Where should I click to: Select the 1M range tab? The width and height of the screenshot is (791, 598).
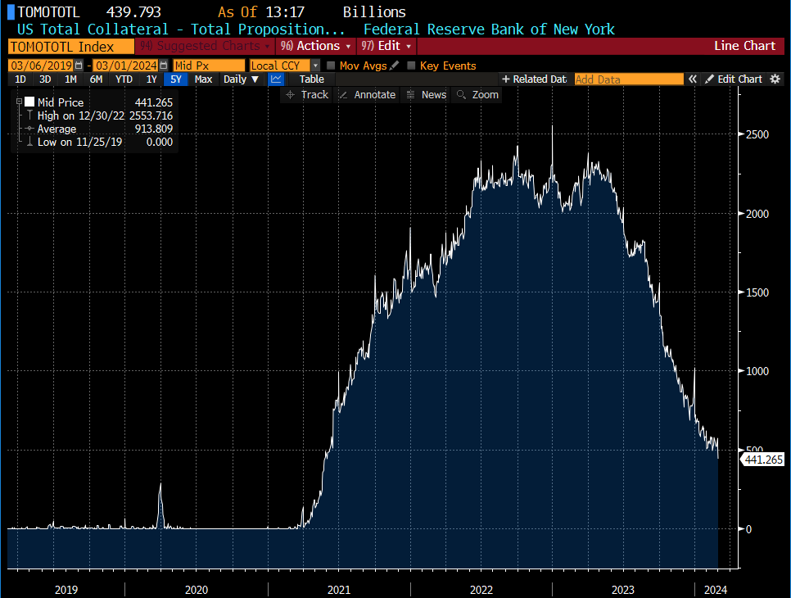[70, 79]
